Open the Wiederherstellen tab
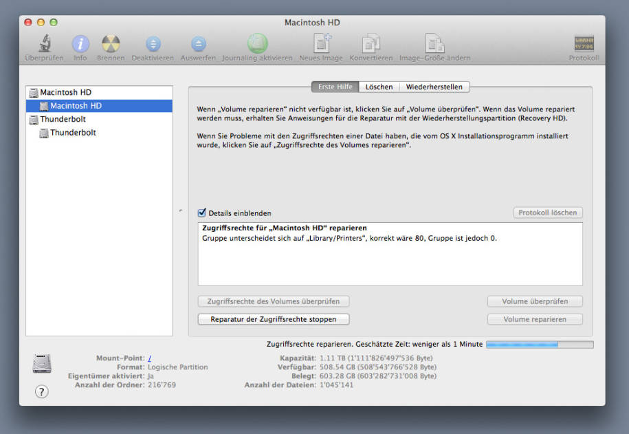Viewport: 629px width, 434px height. [x=434, y=87]
